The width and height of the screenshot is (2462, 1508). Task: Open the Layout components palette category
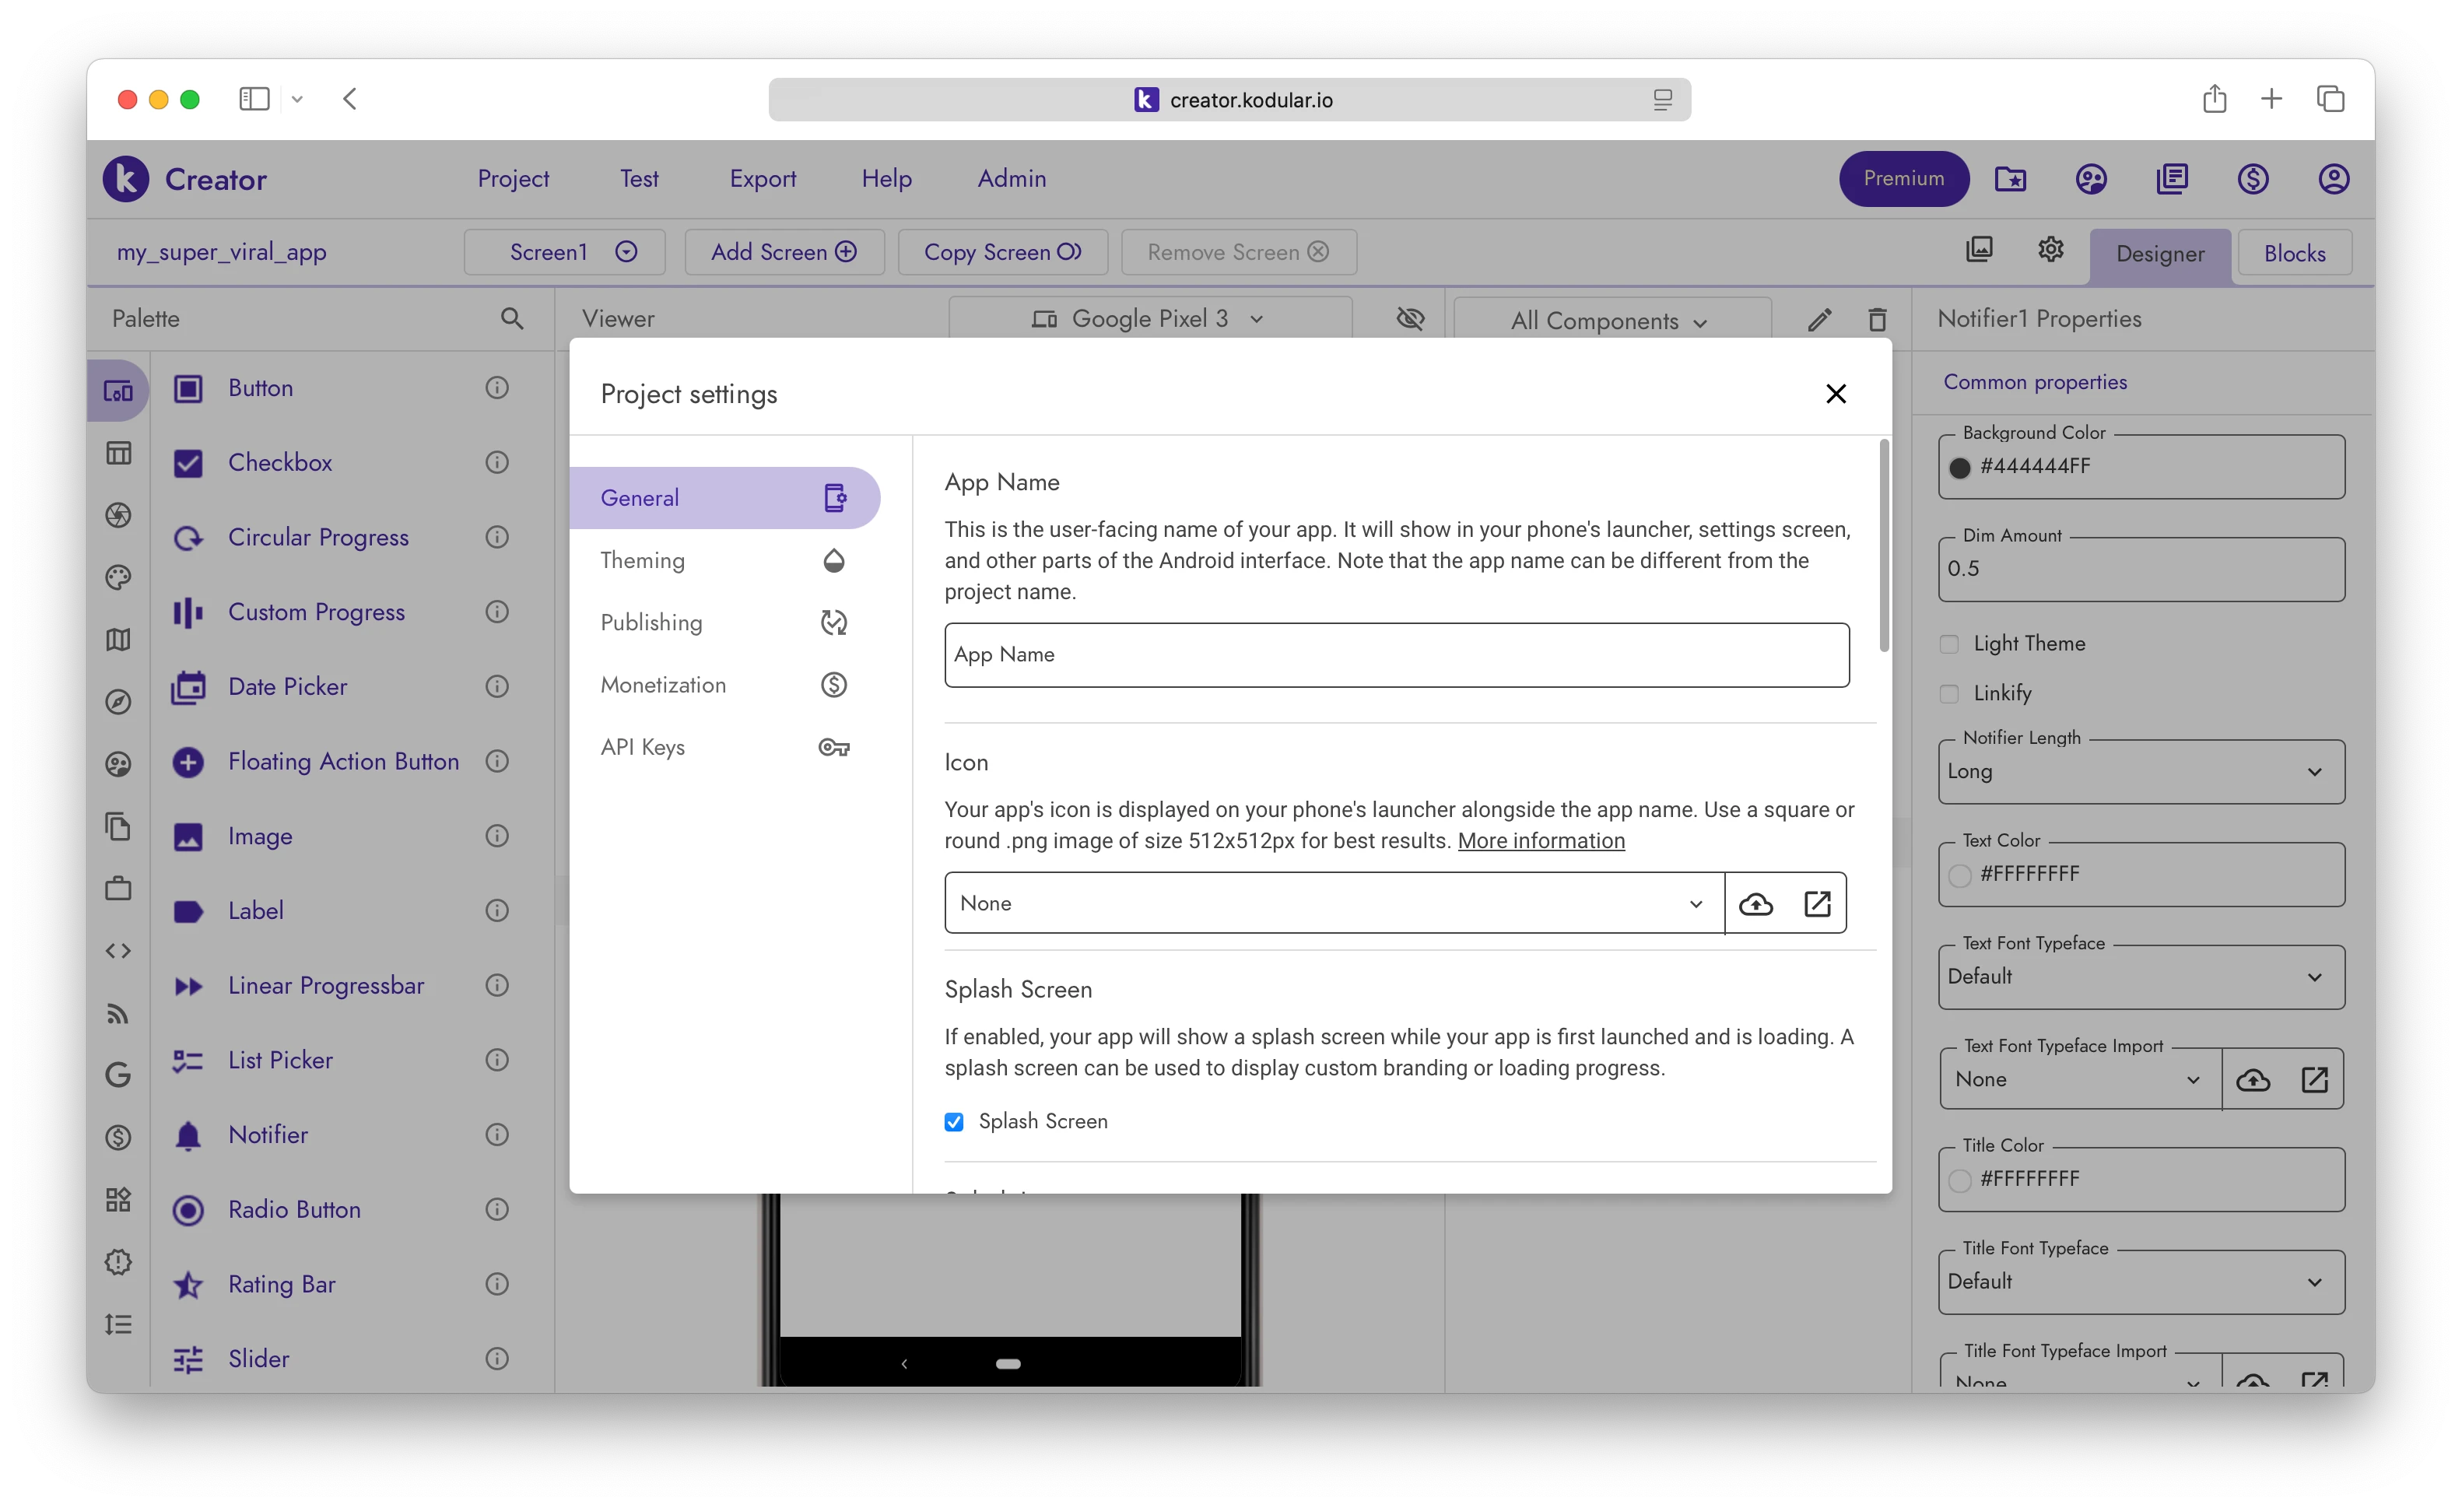[118, 453]
